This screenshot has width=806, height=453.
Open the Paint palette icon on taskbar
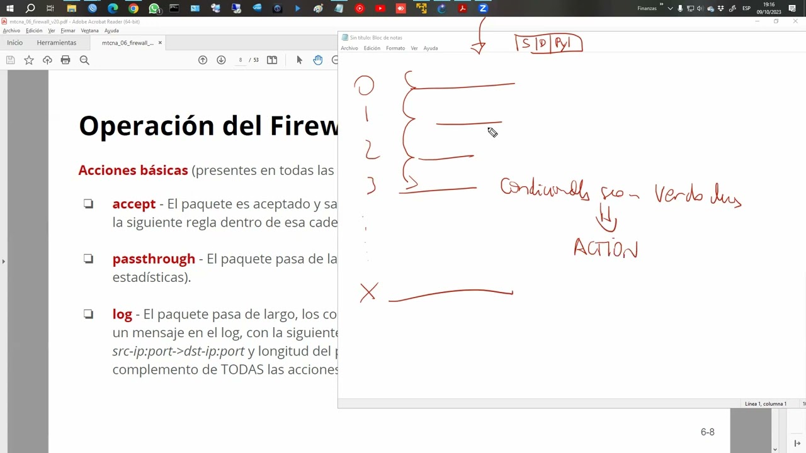(318, 8)
